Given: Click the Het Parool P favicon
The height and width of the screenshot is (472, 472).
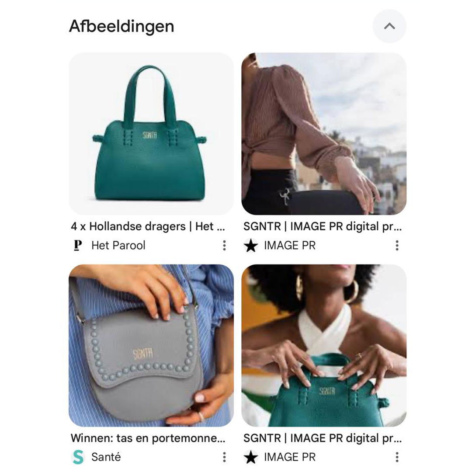Looking at the screenshot, I should pos(78,245).
